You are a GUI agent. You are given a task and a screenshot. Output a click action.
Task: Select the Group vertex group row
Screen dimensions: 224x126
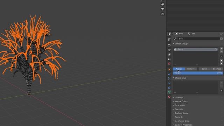pyautogui.click(x=196, y=49)
